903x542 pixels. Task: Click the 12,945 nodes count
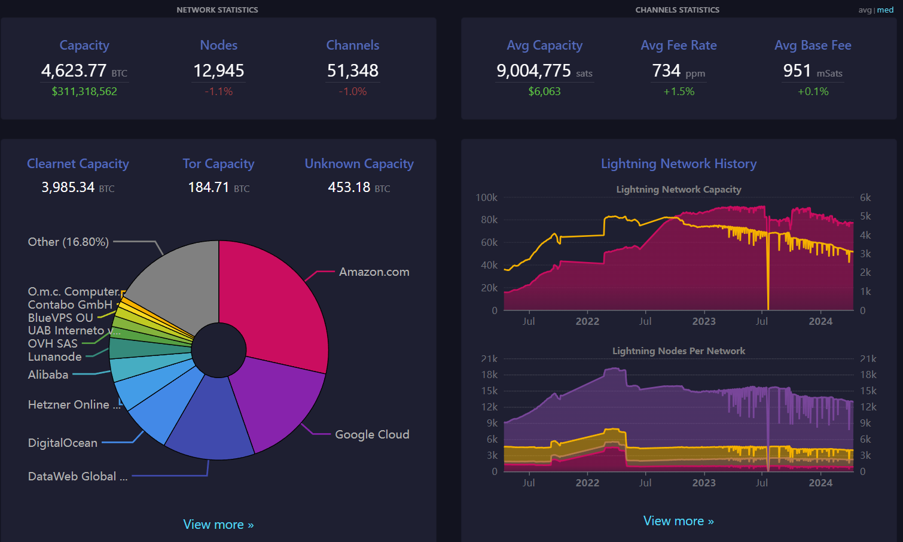pos(218,71)
